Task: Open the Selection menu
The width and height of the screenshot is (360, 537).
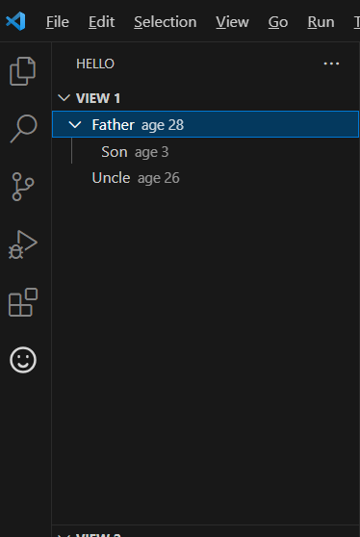Action: point(166,22)
